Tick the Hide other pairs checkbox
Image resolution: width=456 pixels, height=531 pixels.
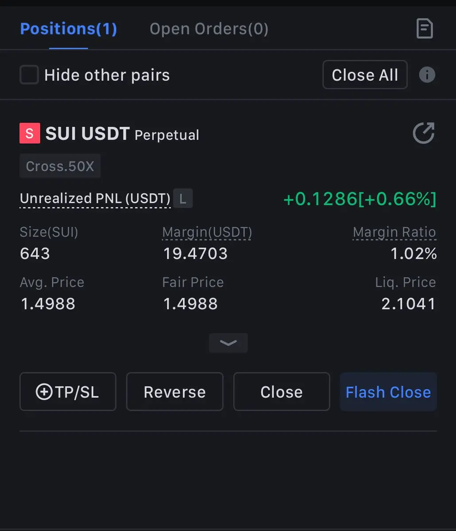tap(29, 75)
